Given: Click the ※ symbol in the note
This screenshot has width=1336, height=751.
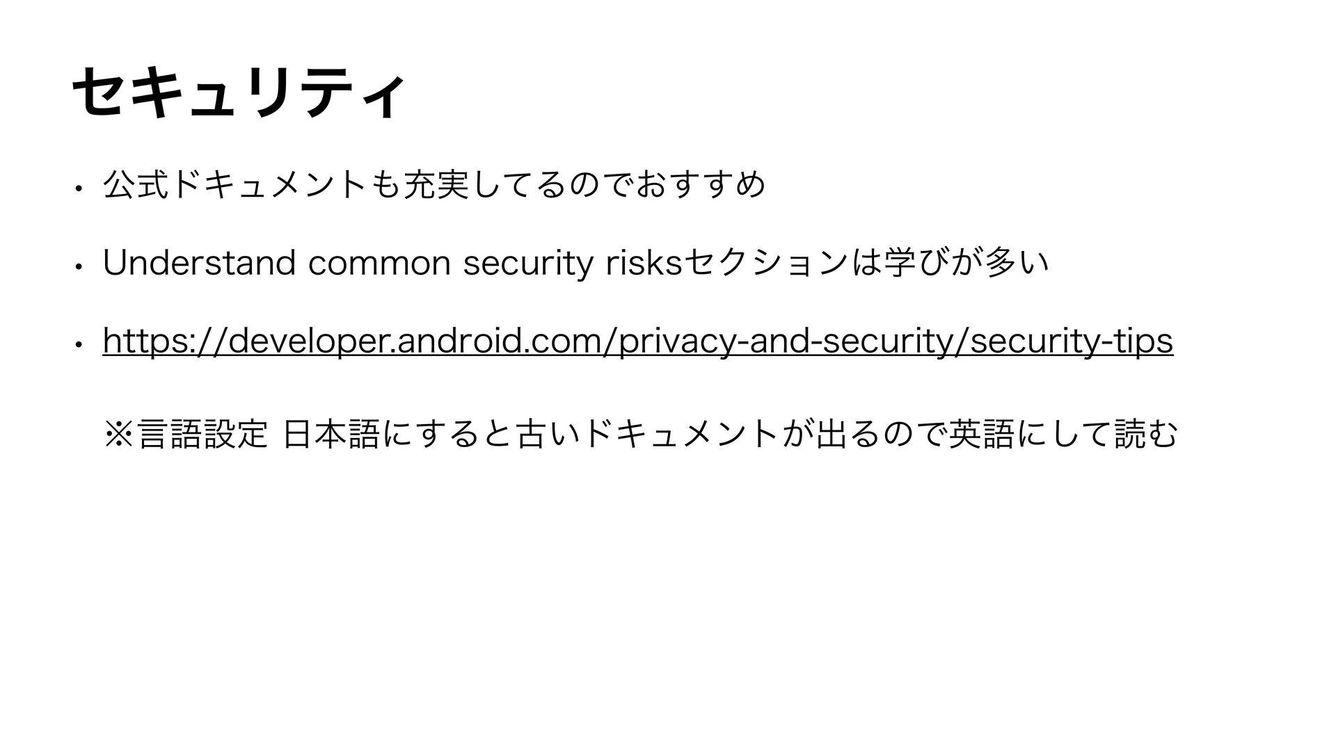Looking at the screenshot, I should point(118,435).
